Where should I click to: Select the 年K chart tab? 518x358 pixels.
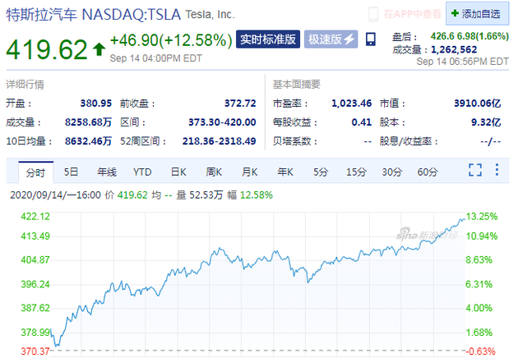click(x=285, y=172)
